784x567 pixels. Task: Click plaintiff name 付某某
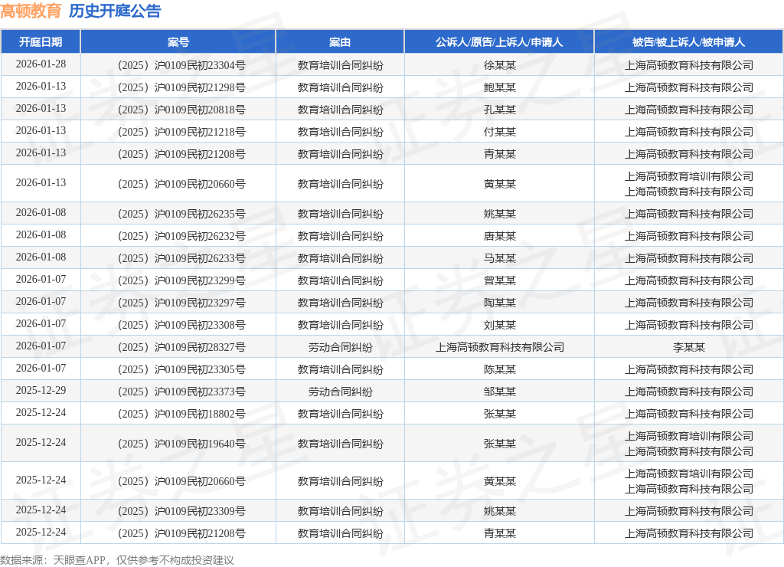tap(499, 132)
